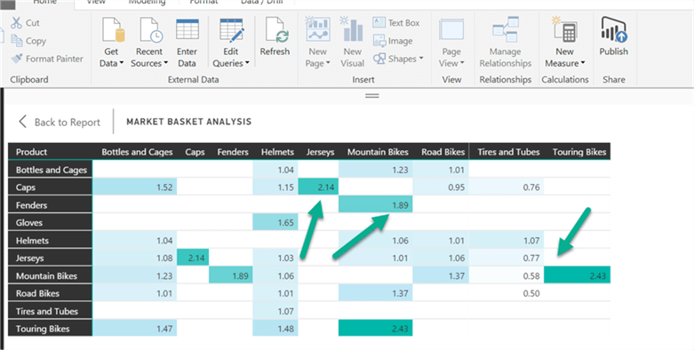Click the Bottles and Cages column header
The image size is (694, 350).
(137, 152)
